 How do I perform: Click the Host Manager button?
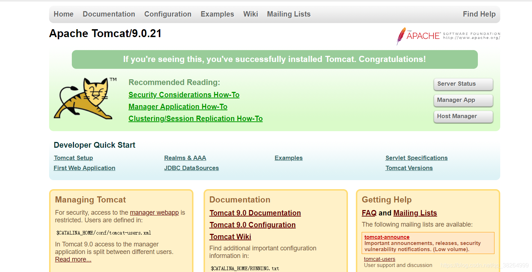point(463,116)
